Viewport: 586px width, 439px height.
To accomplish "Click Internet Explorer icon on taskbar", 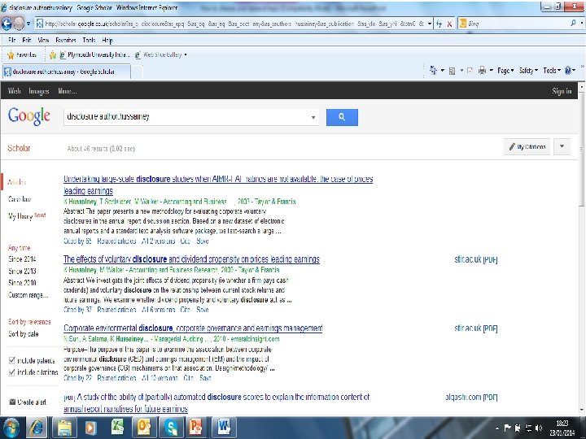I will pos(37,428).
